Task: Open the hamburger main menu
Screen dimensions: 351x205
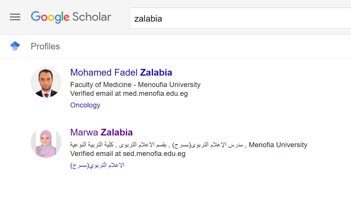Action: pyautogui.click(x=15, y=17)
